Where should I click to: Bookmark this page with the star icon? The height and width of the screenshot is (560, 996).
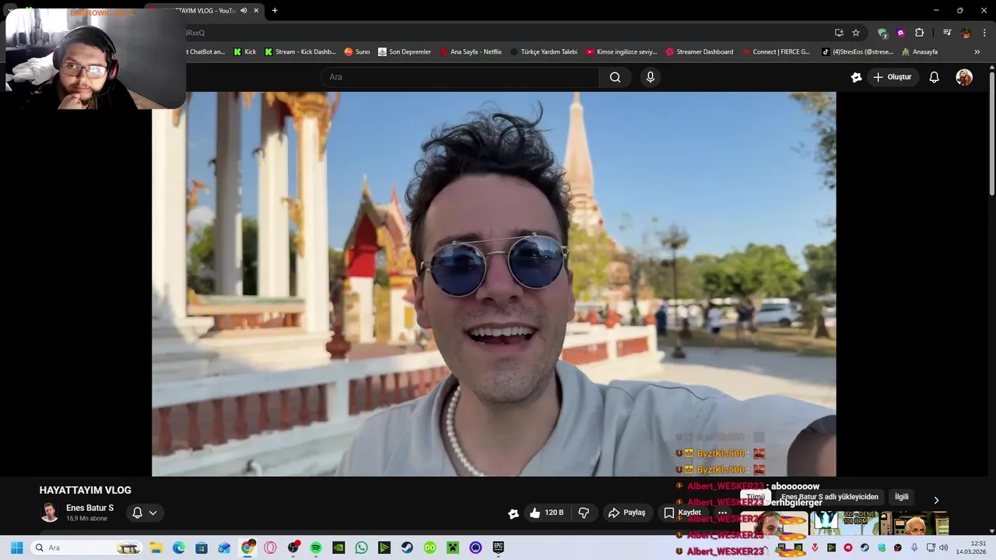click(x=856, y=33)
